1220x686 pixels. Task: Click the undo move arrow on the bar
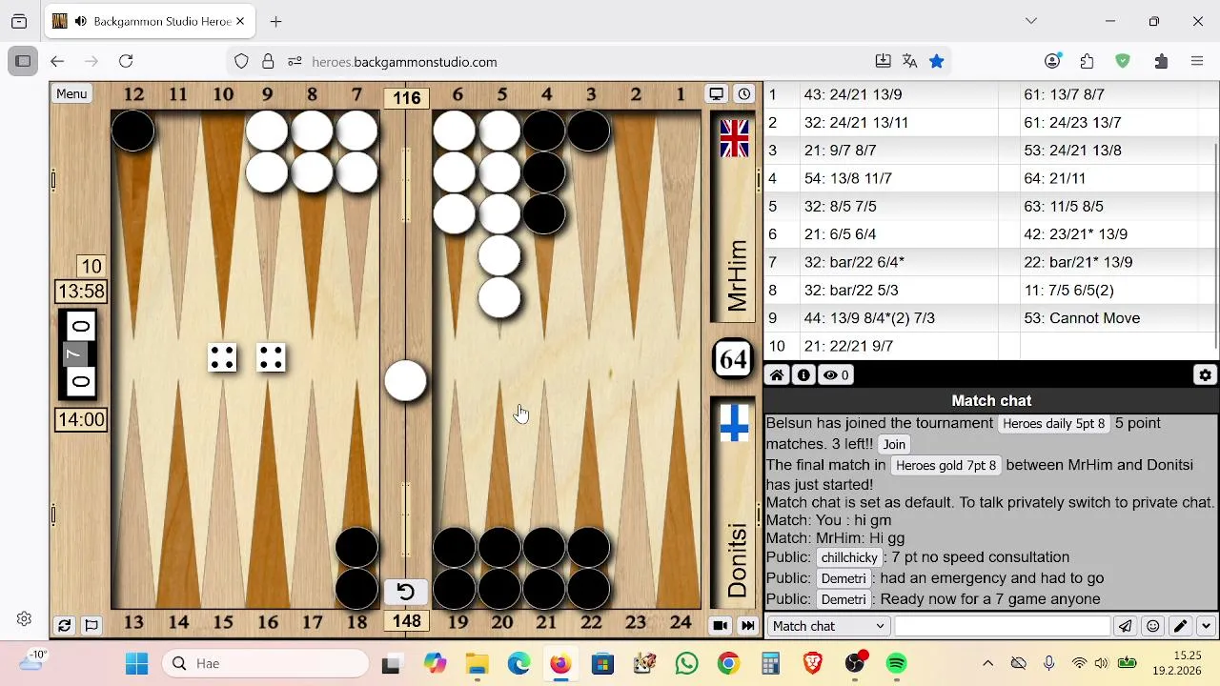point(405,592)
